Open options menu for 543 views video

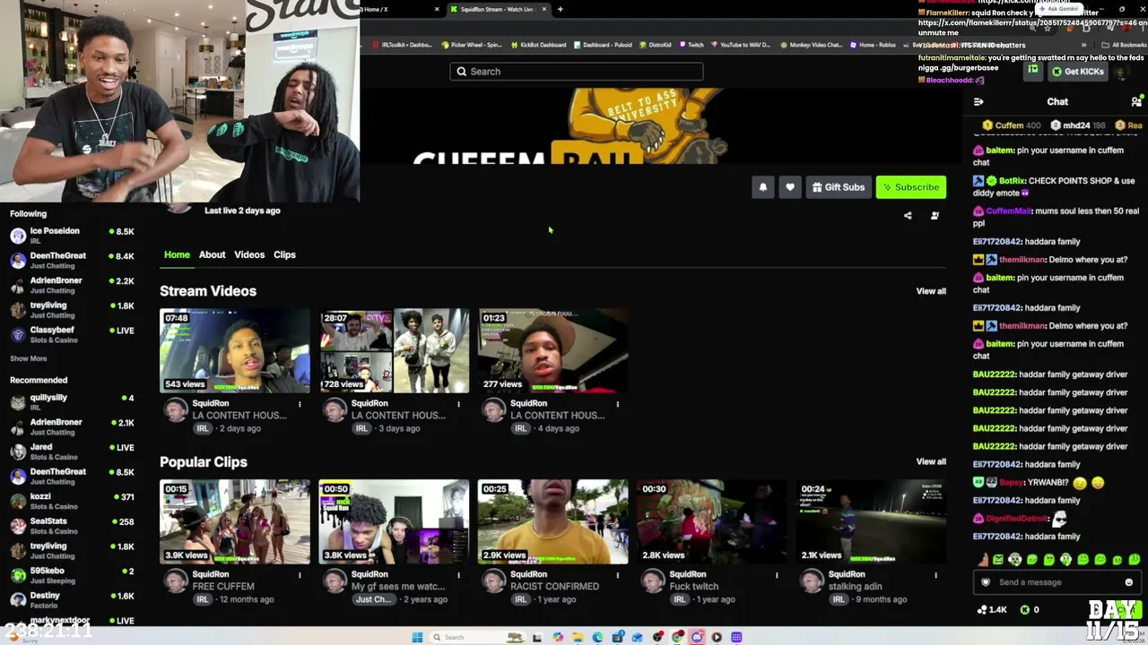[x=300, y=404]
